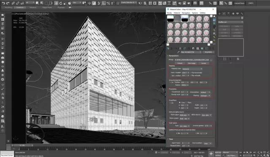
Task: Select the Crop radio button
Action: pyautogui.click(x=180, y=103)
